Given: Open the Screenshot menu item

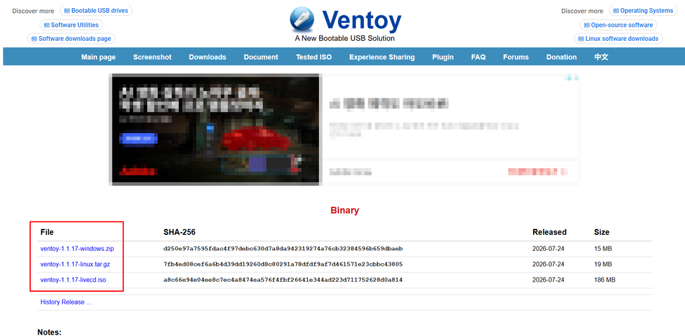Looking at the screenshot, I should coord(152,57).
